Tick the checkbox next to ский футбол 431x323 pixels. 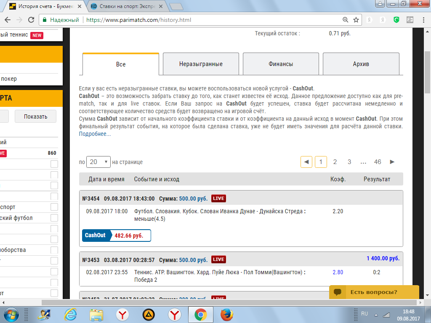pos(54,218)
